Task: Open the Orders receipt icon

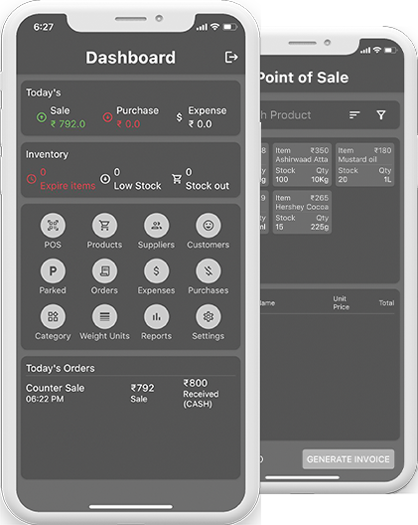Action: pos(104,270)
